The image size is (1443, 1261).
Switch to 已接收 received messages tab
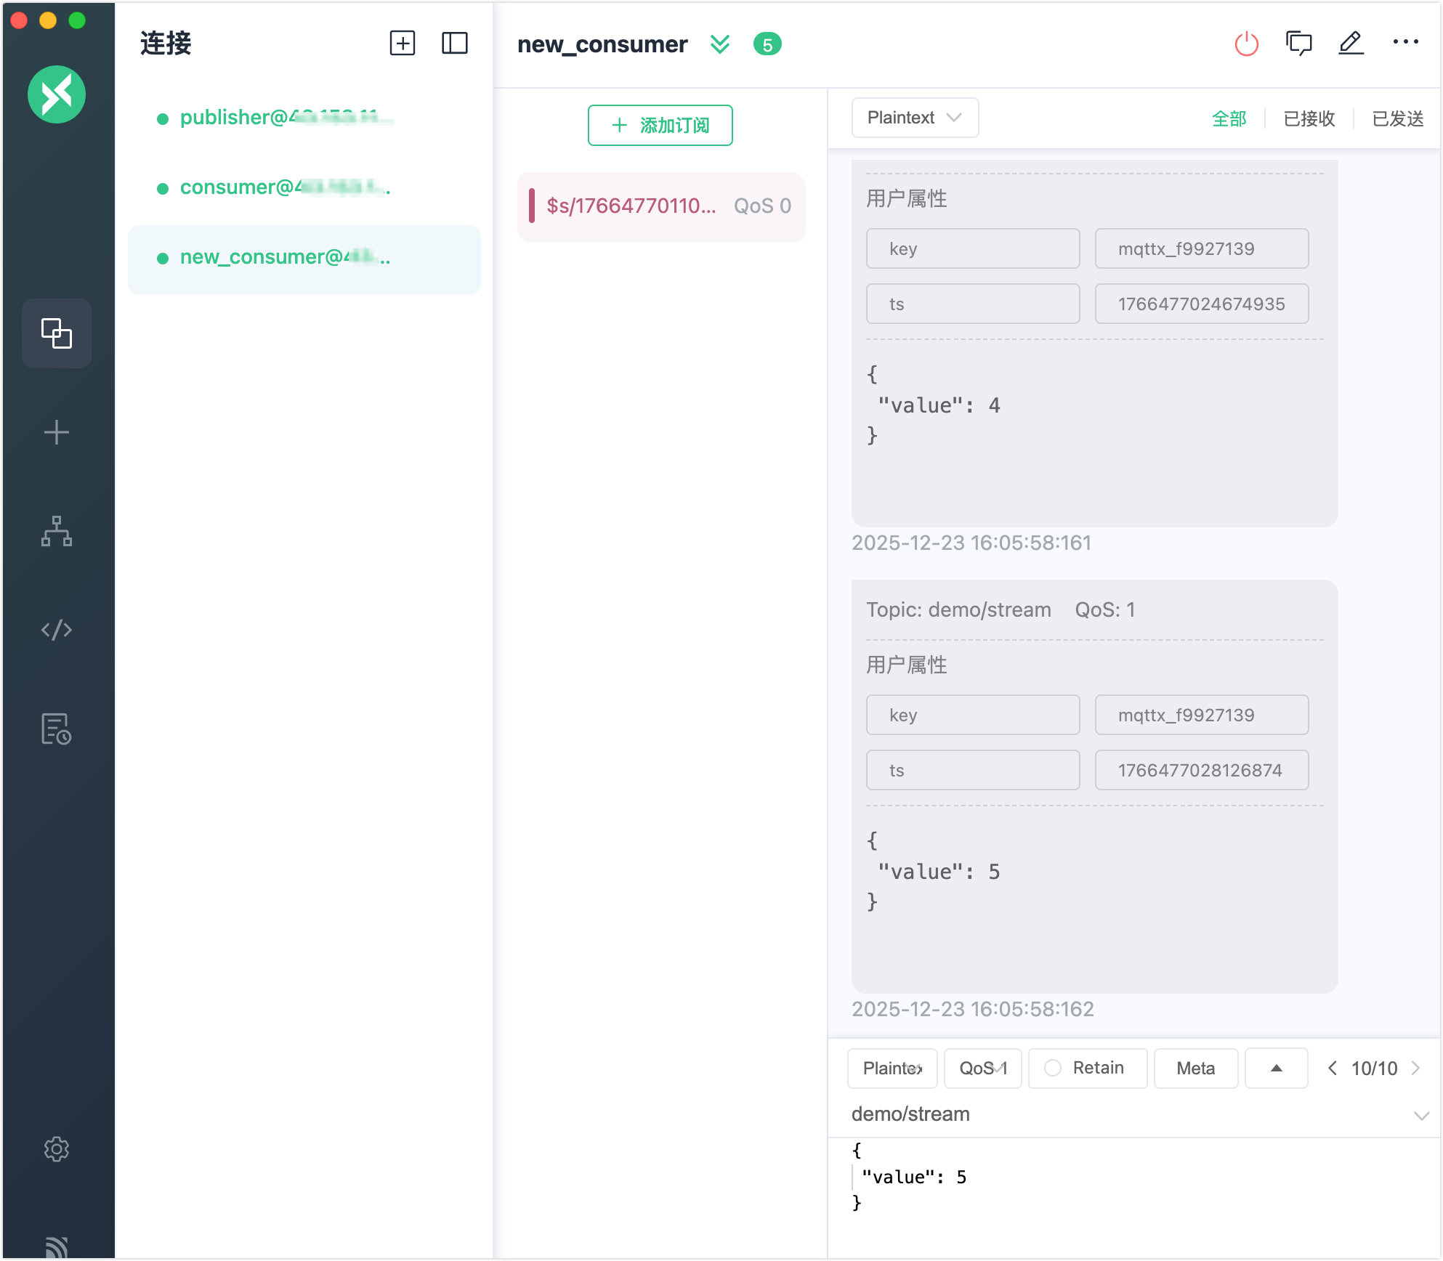point(1309,118)
